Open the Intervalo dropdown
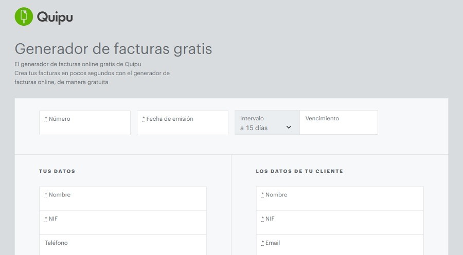This screenshot has width=463, height=255. pos(266,123)
